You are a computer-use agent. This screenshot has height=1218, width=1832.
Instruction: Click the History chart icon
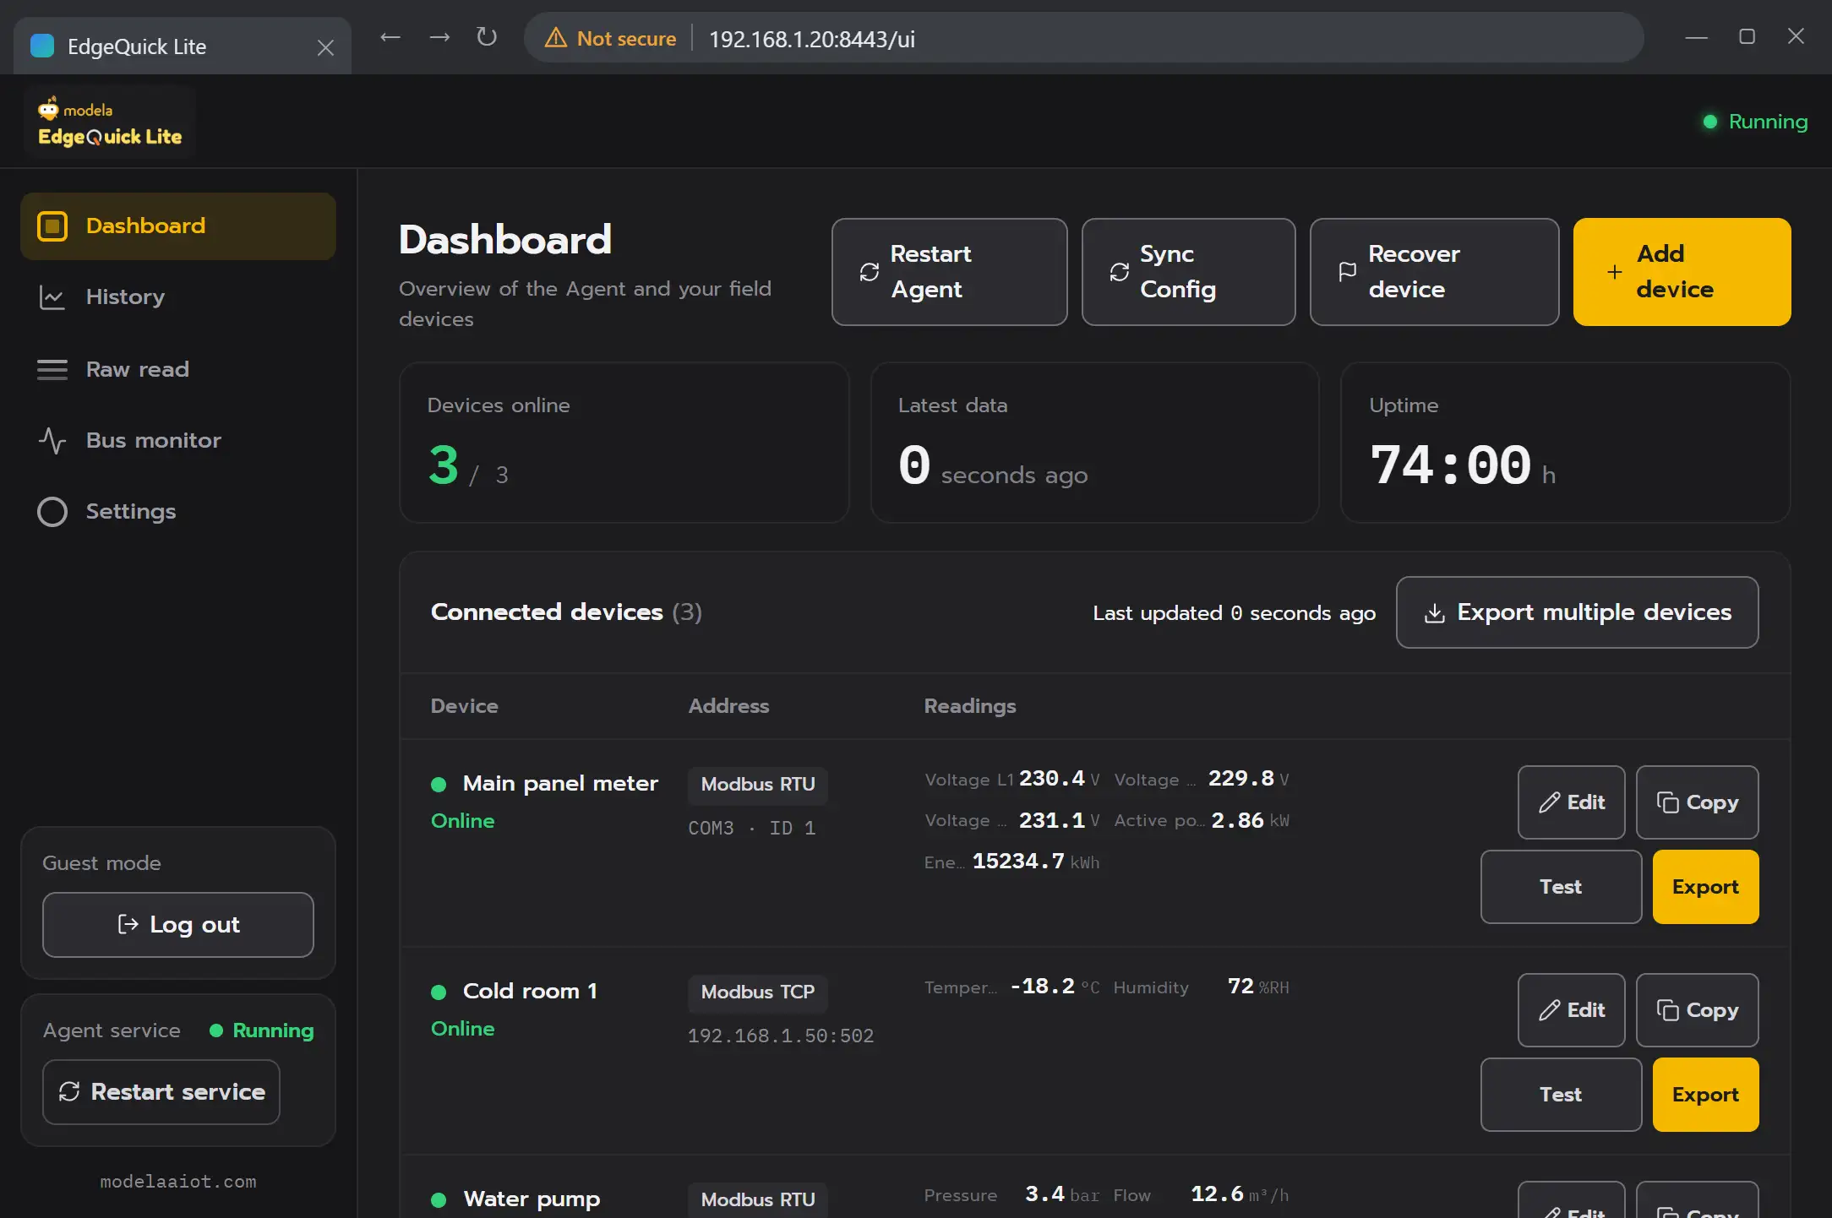point(52,297)
